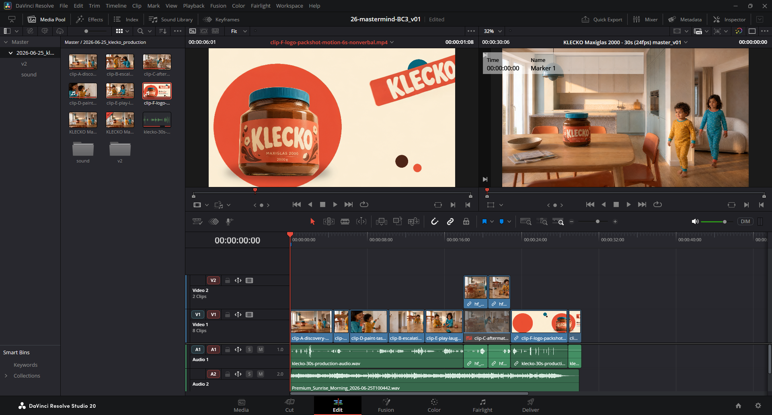772x415 pixels.
Task: Mute the monitor speaker volume icon
Action: [x=695, y=222]
